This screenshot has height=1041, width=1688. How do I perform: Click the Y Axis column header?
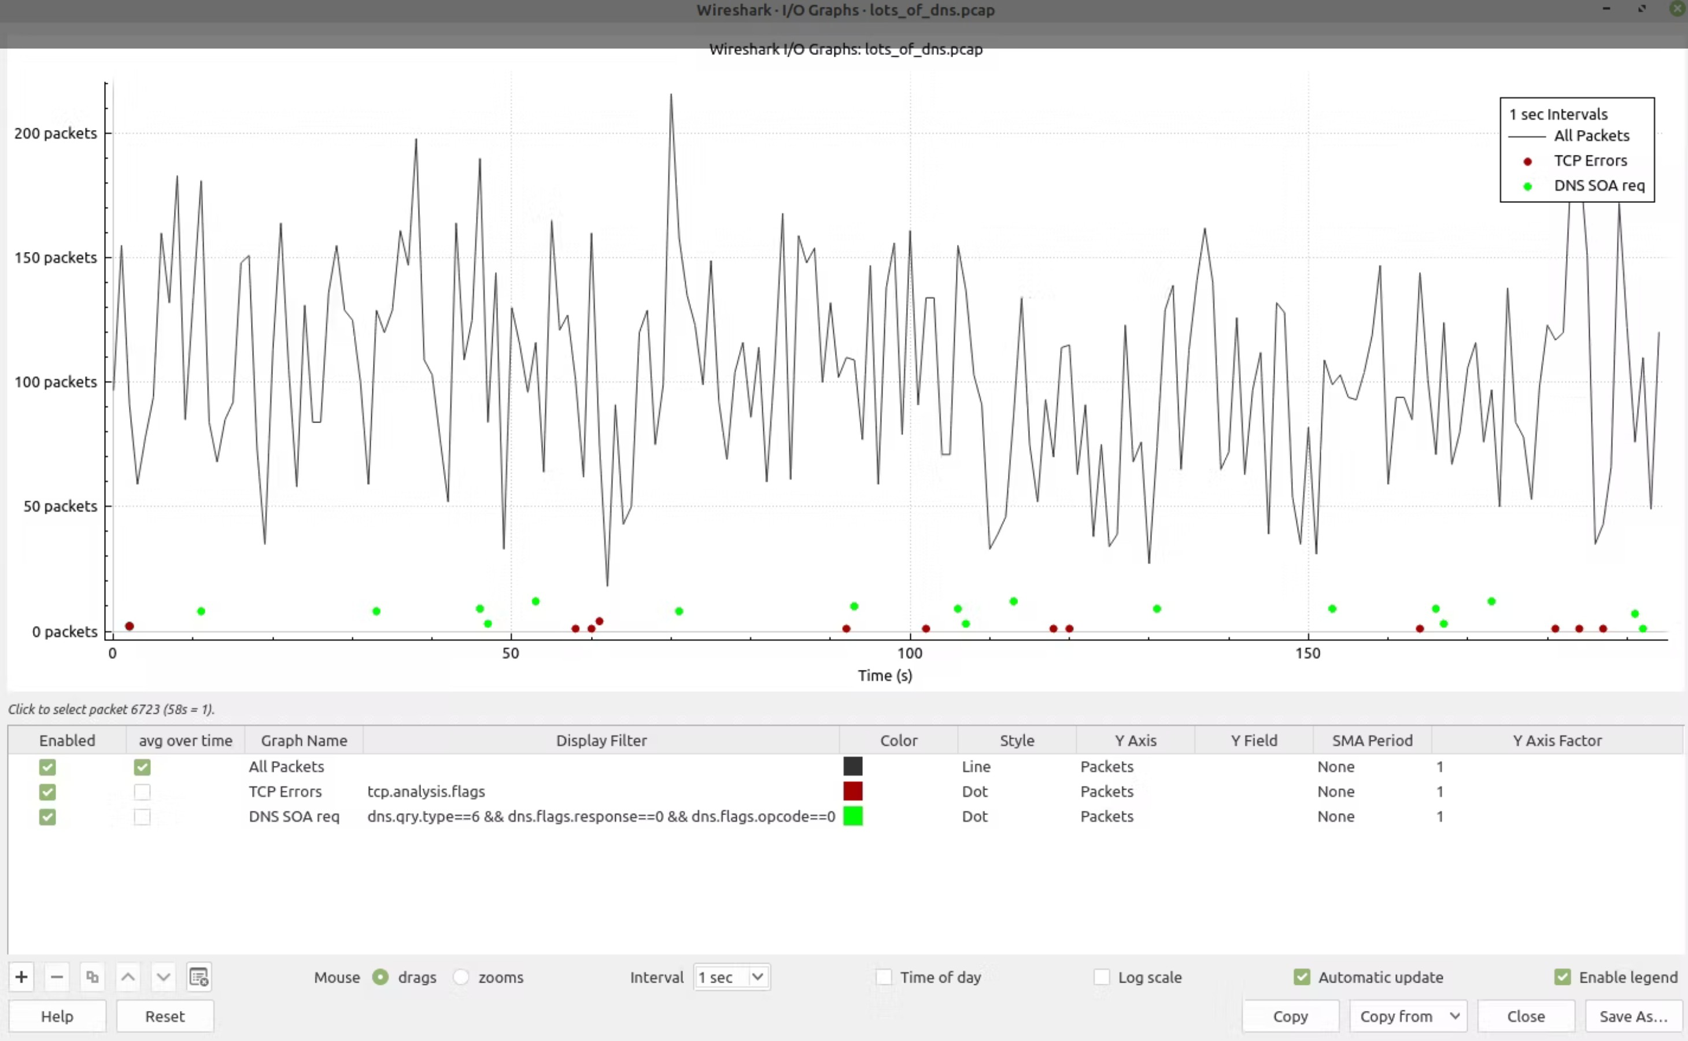point(1135,739)
